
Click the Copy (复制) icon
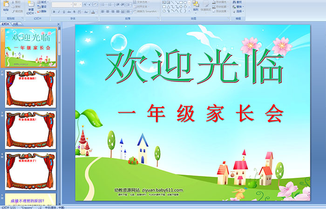click(x=13, y=7)
